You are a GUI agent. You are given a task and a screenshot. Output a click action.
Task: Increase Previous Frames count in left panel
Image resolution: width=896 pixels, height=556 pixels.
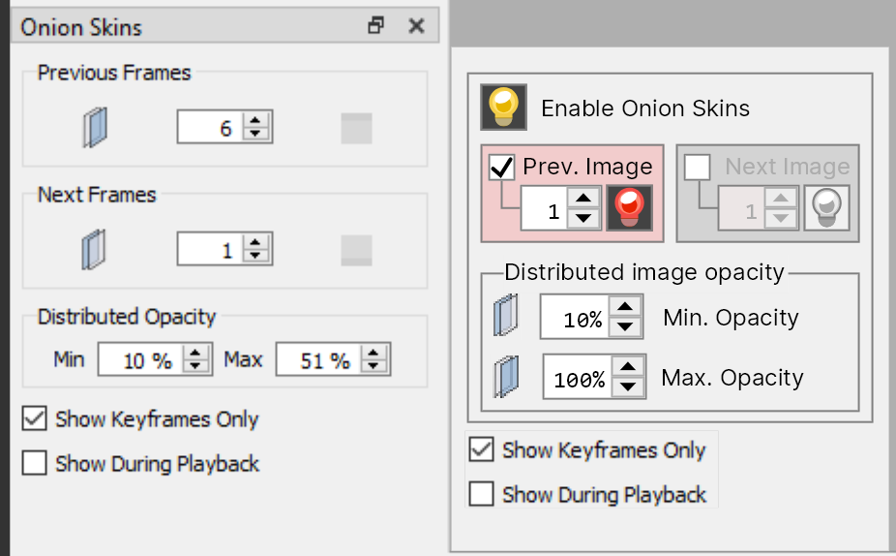255,120
